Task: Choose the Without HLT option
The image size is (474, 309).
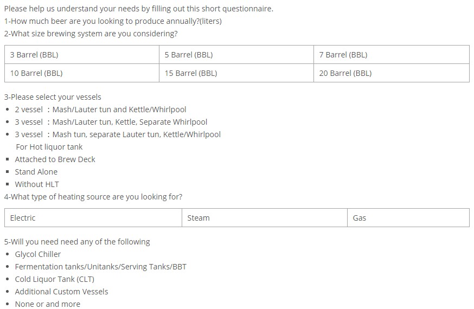Action: click(x=37, y=184)
